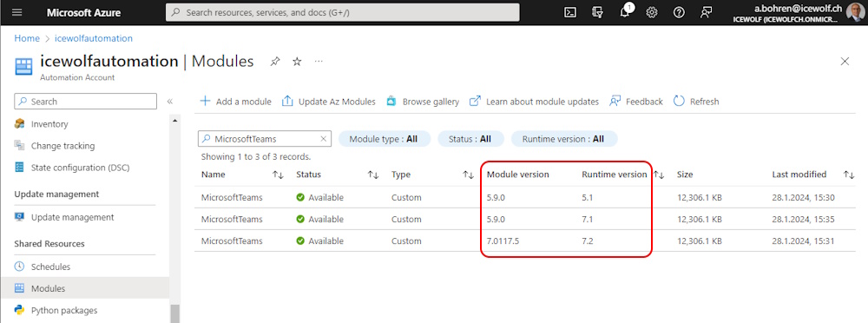Open the Cloud Shell icon
868x323 pixels.
coord(570,12)
